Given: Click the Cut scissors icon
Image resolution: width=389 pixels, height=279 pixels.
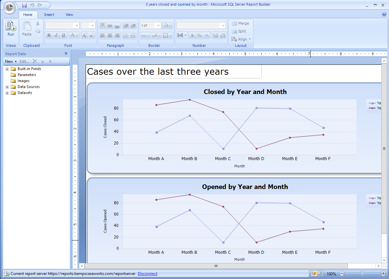Looking at the screenshot, I should pos(38,24).
